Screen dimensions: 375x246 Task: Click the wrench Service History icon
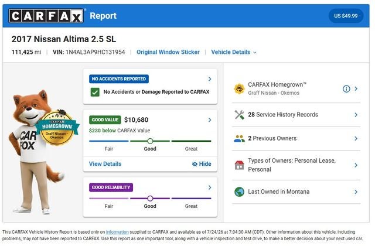coord(239,115)
